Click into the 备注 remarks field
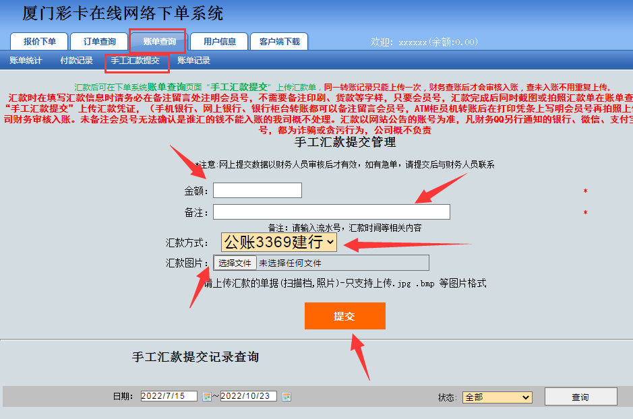The width and height of the screenshot is (633, 419). pyautogui.click(x=331, y=212)
